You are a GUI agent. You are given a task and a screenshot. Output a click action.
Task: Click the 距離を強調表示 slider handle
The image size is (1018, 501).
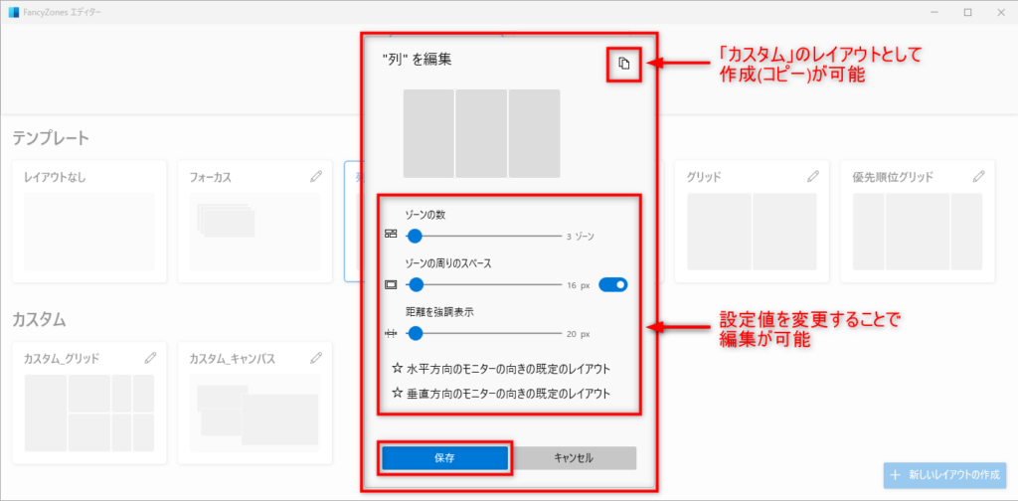click(415, 334)
